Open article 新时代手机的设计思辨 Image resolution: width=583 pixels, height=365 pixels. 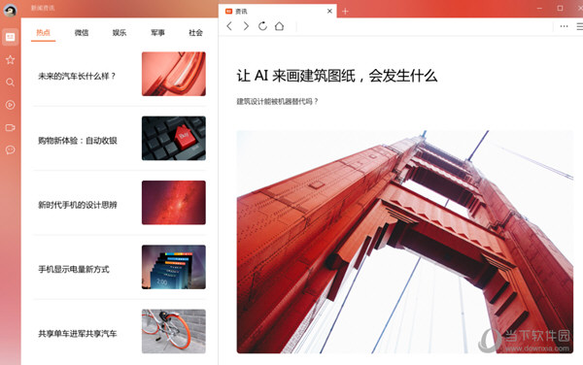click(x=78, y=205)
